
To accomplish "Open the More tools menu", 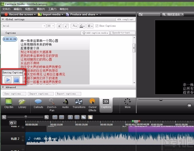I will [x=128, y=104].
